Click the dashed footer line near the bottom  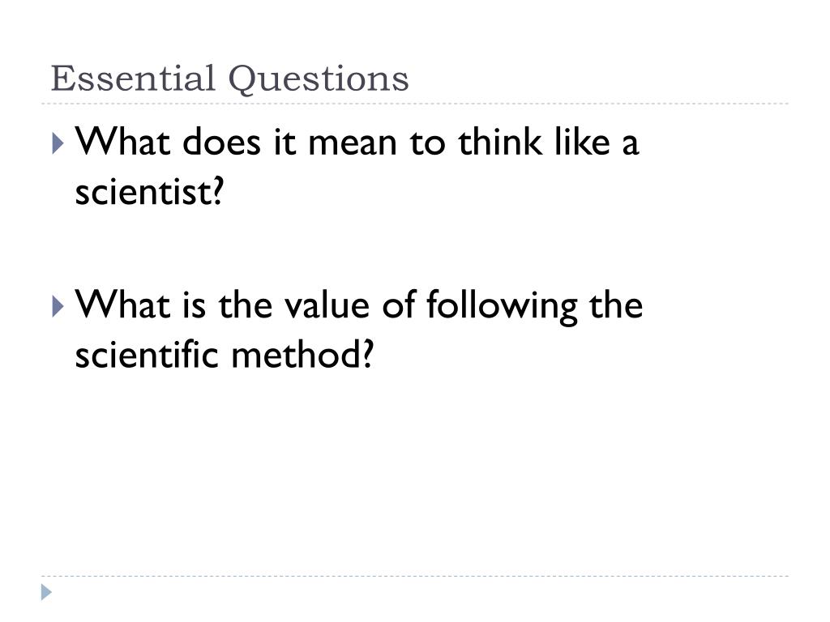(x=415, y=576)
